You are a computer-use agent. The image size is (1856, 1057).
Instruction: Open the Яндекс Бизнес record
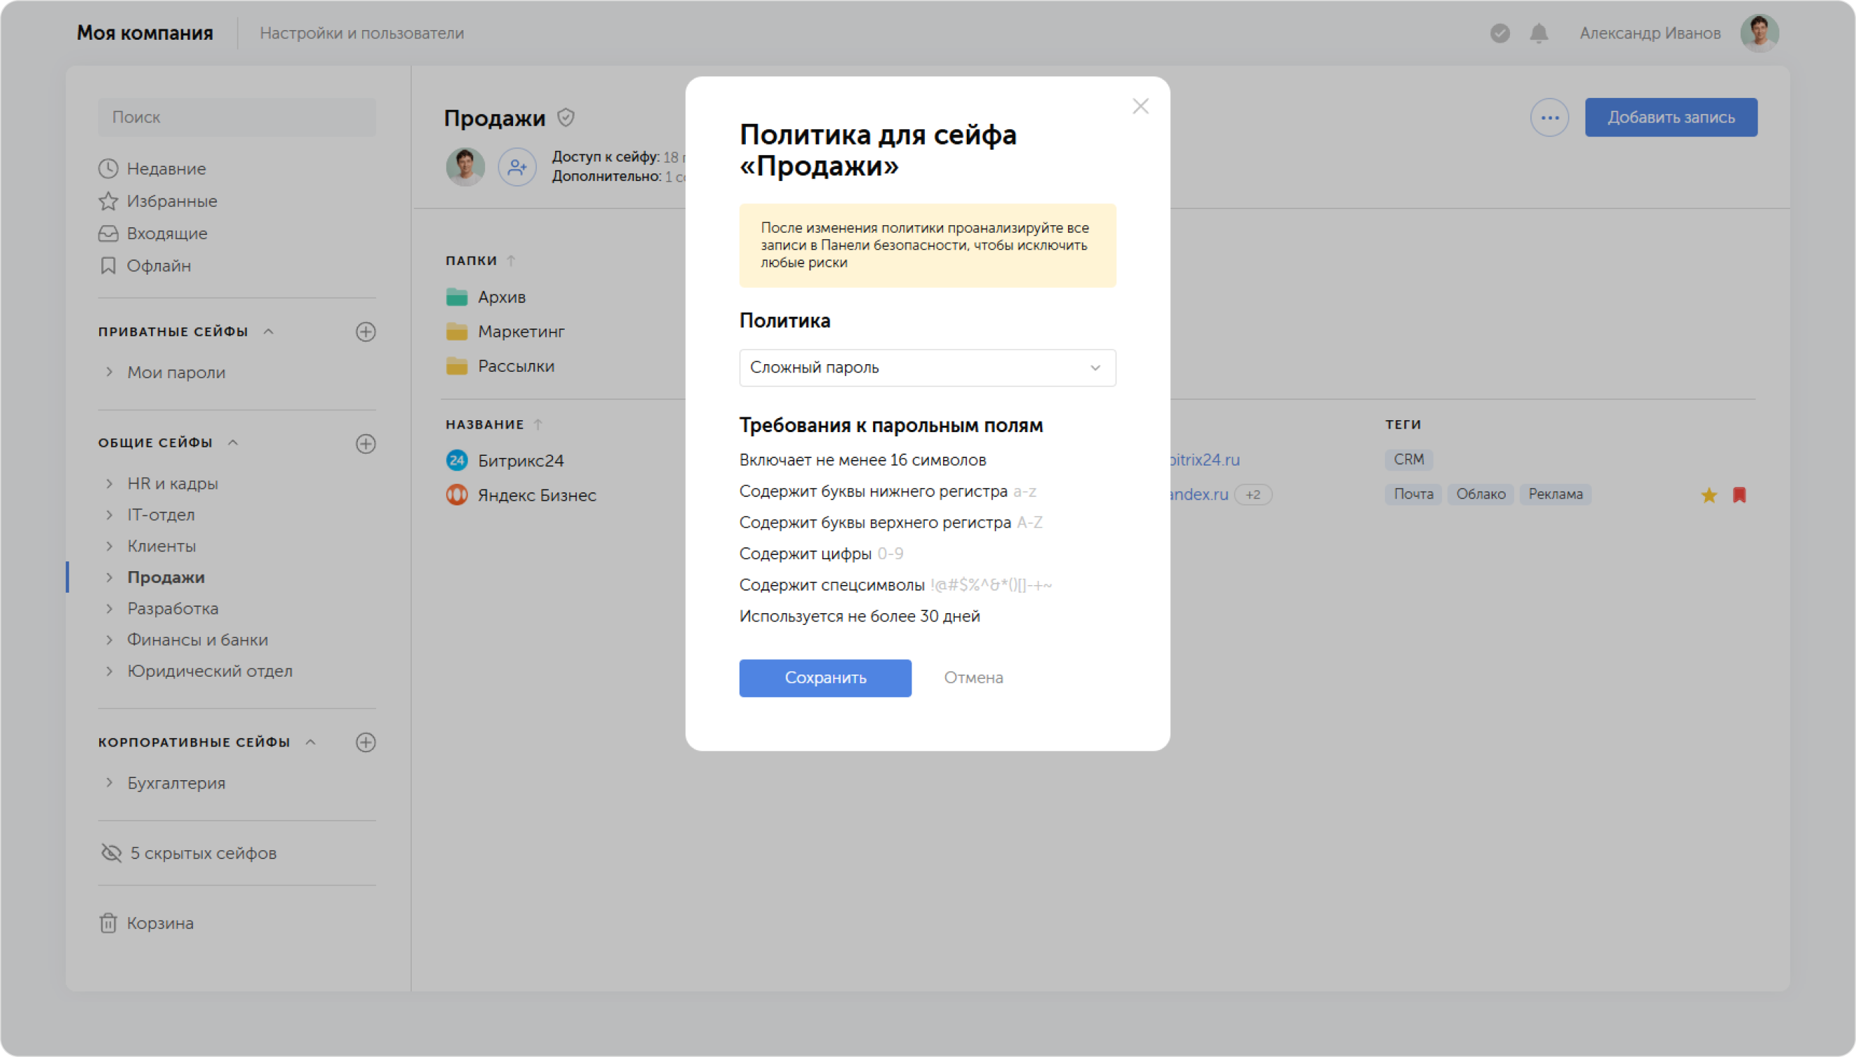536,496
